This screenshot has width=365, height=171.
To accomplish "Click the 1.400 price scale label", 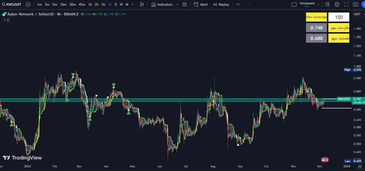I will [357, 28].
